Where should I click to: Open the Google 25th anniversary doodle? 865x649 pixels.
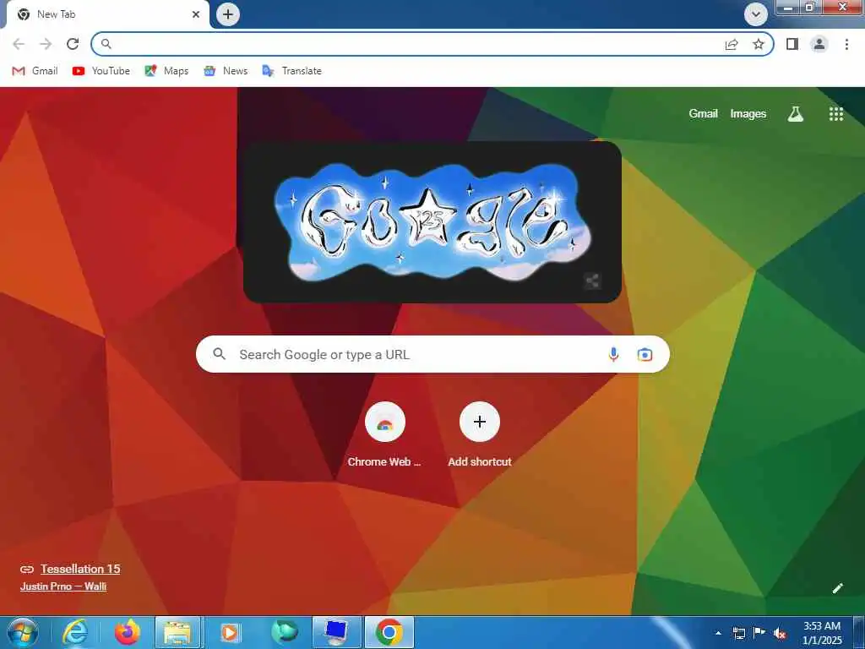432,222
